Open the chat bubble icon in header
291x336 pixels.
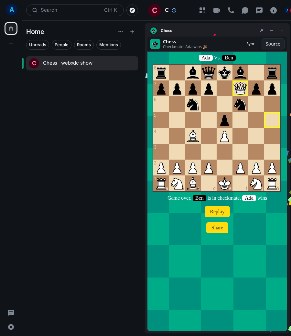point(245,10)
